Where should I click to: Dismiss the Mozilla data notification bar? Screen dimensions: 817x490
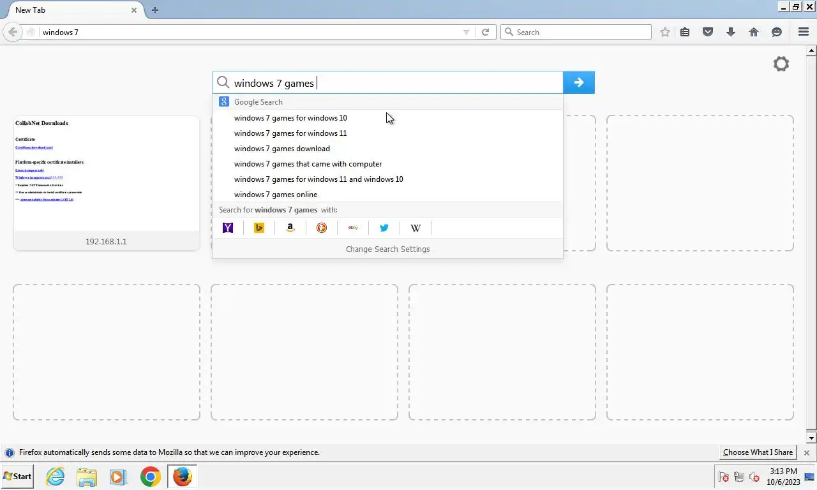point(806,452)
